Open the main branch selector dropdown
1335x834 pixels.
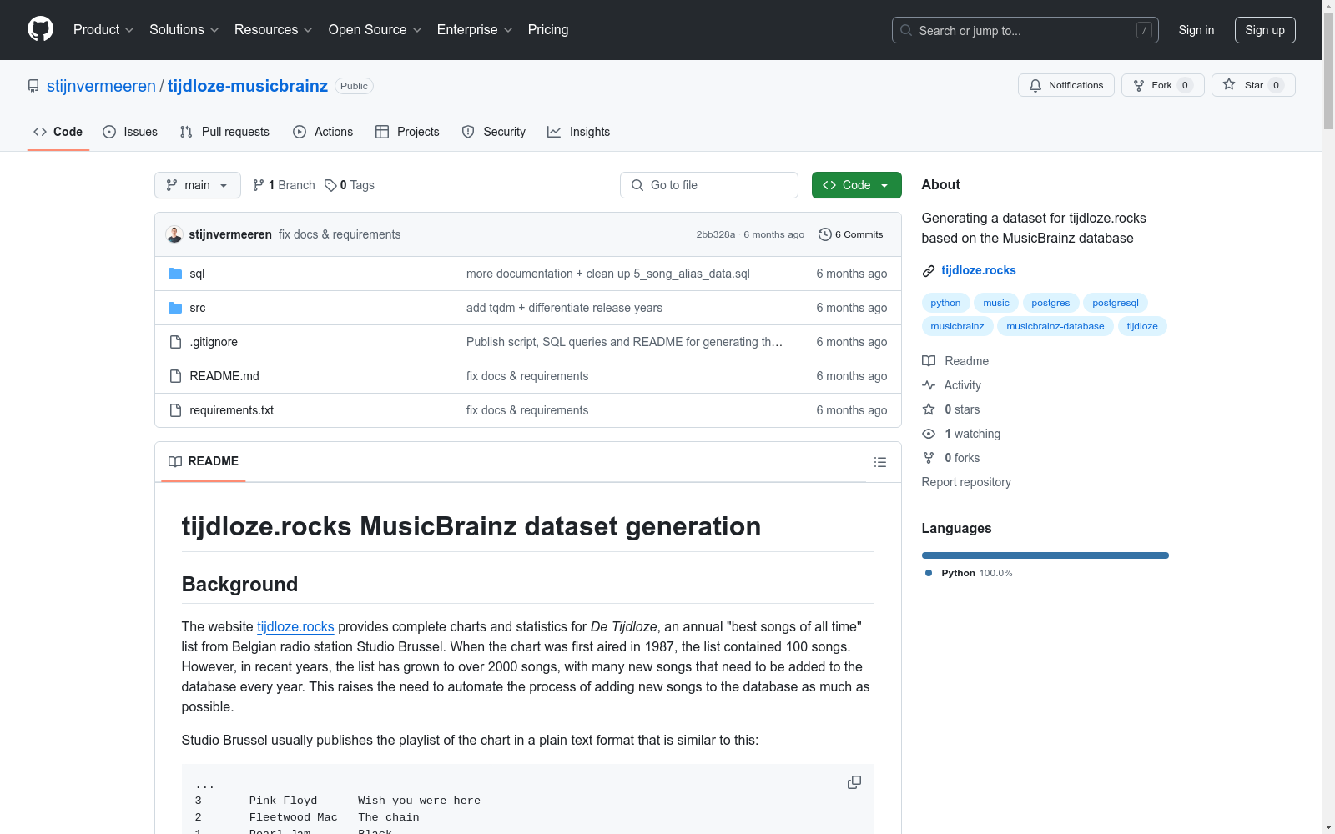pyautogui.click(x=198, y=185)
